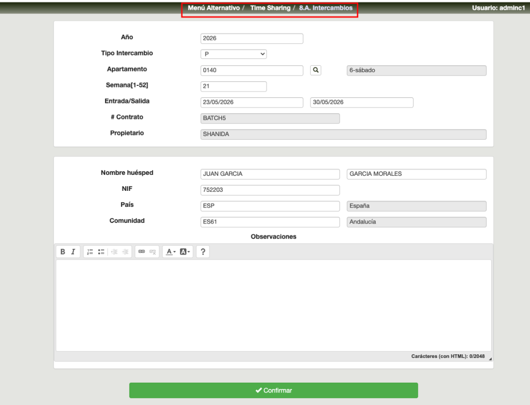This screenshot has height=405, width=530.
Task: Insert a bulleted list in editor
Action: pyautogui.click(x=101, y=252)
